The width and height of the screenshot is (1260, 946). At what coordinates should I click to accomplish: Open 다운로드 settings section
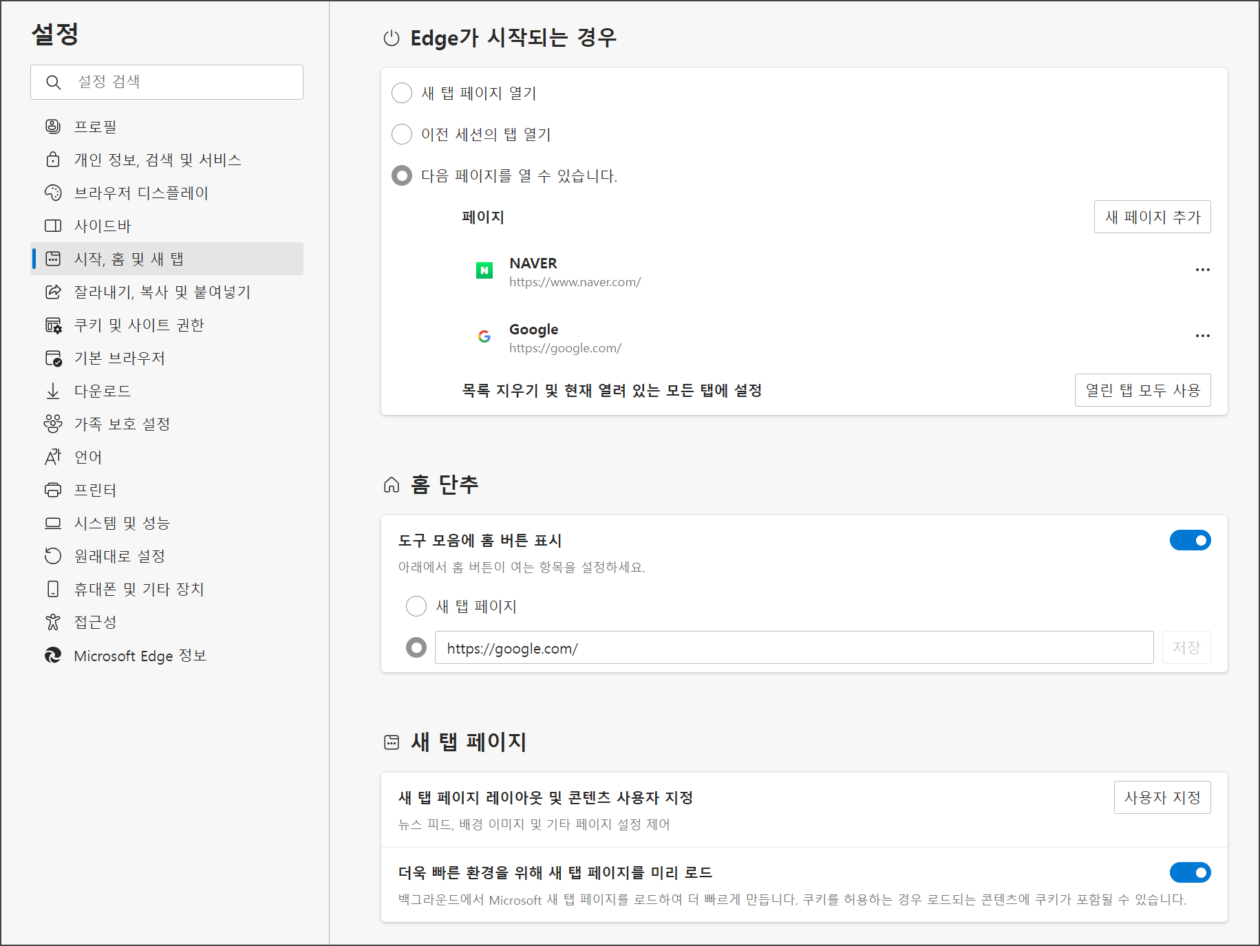pyautogui.click(x=167, y=391)
